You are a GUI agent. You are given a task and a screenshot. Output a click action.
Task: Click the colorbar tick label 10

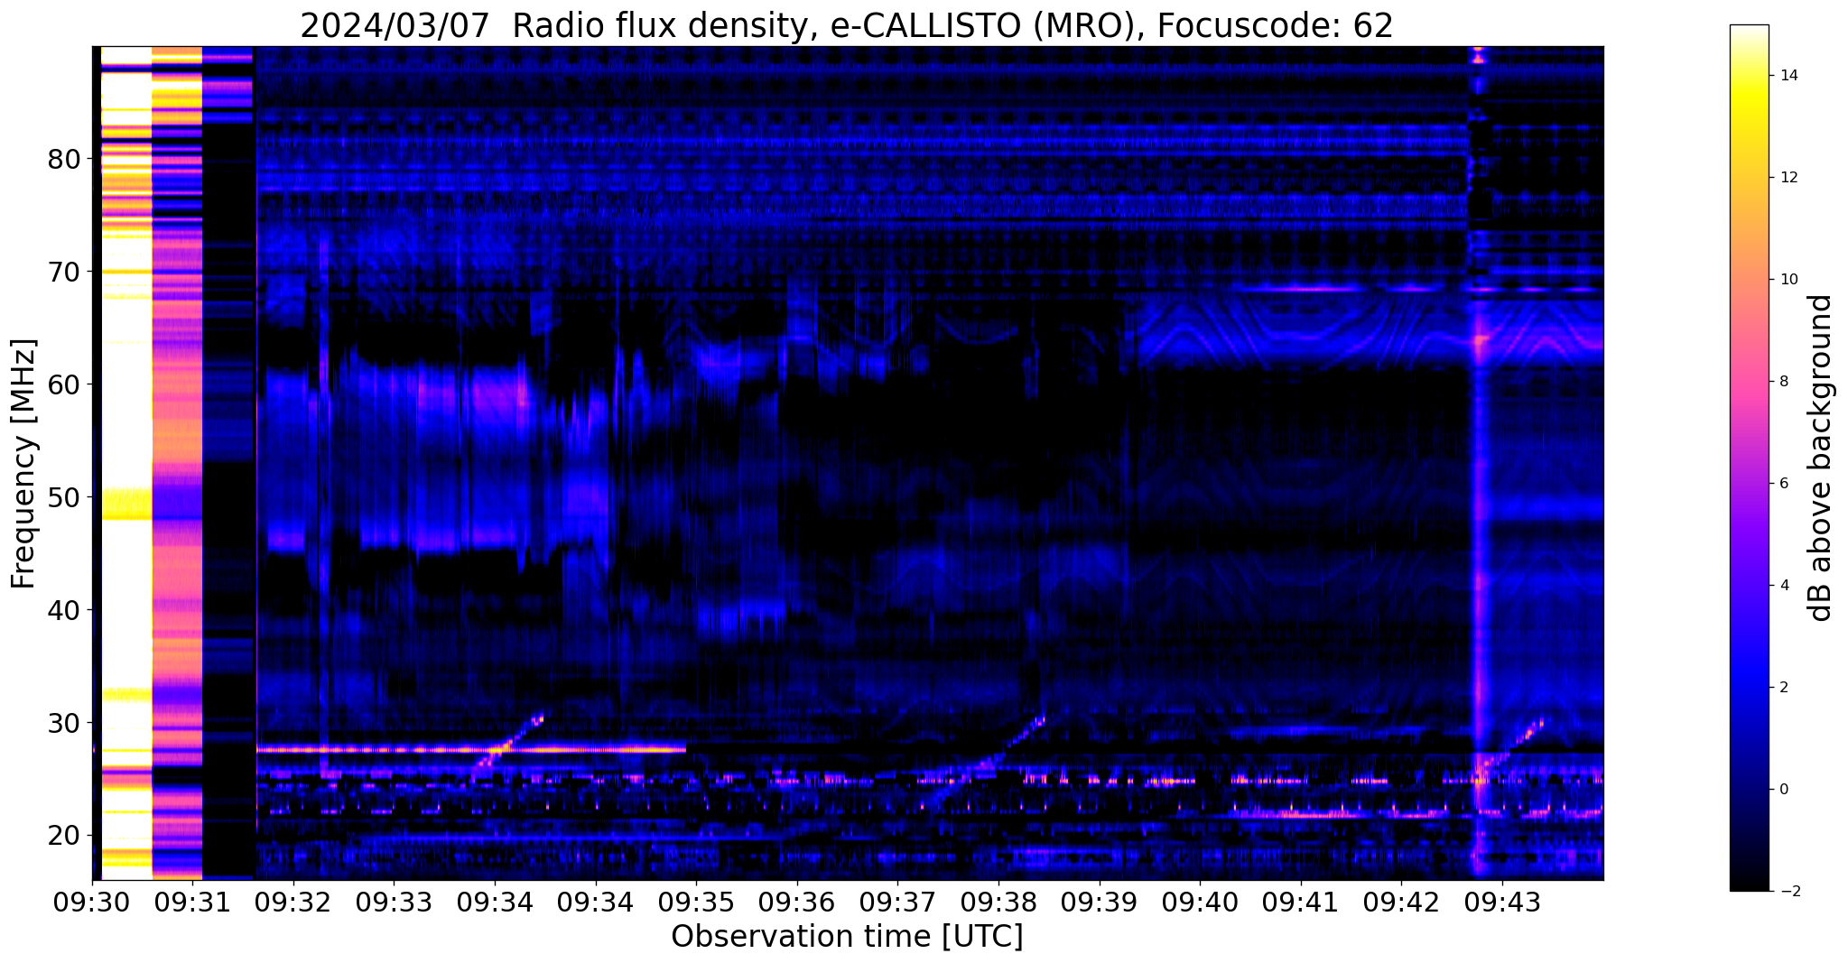pos(1788,280)
